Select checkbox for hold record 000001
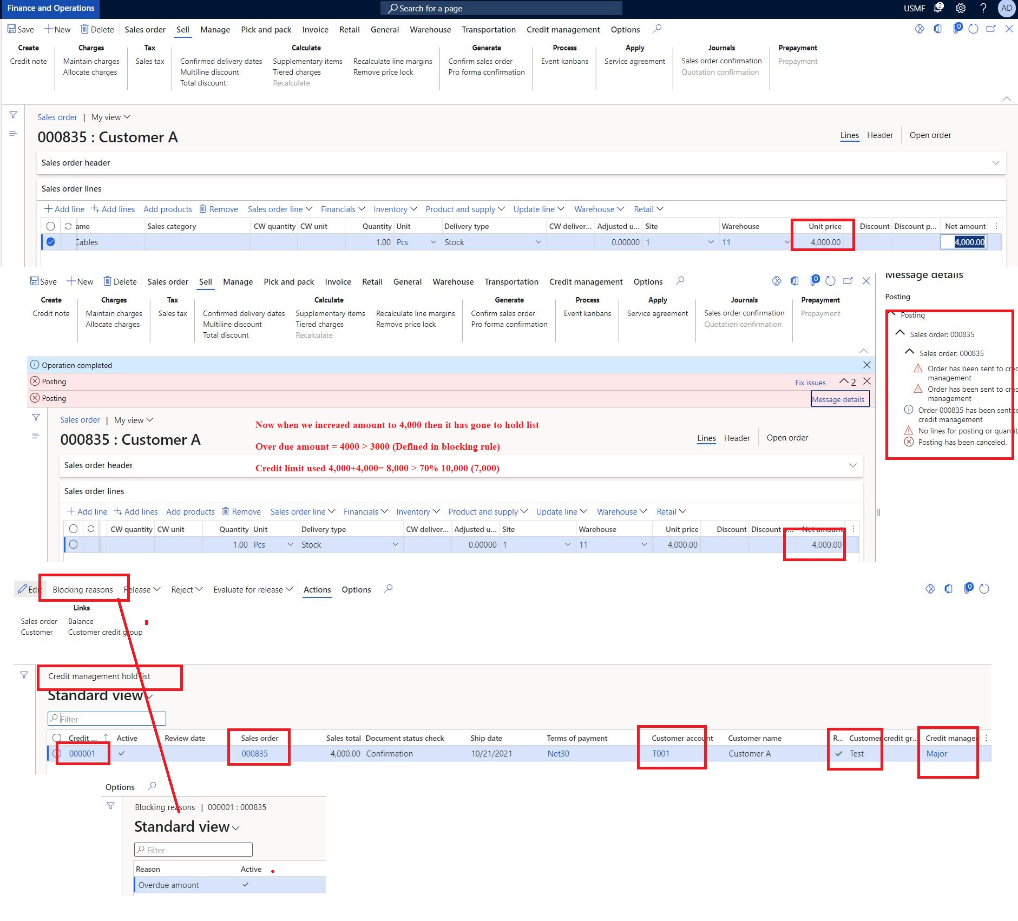1018x921 pixels. click(x=57, y=753)
